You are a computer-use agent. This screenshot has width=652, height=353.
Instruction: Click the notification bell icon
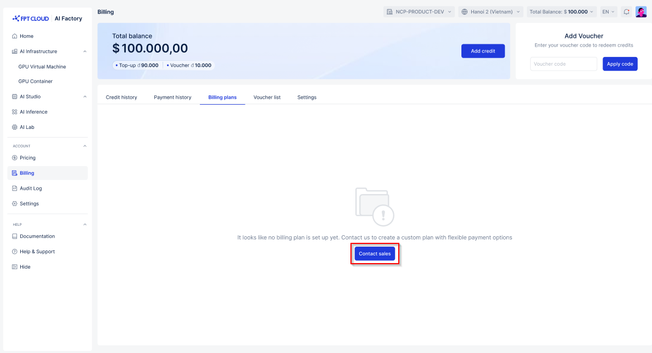click(x=626, y=12)
